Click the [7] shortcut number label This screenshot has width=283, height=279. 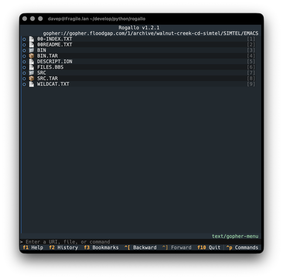pyautogui.click(x=251, y=73)
